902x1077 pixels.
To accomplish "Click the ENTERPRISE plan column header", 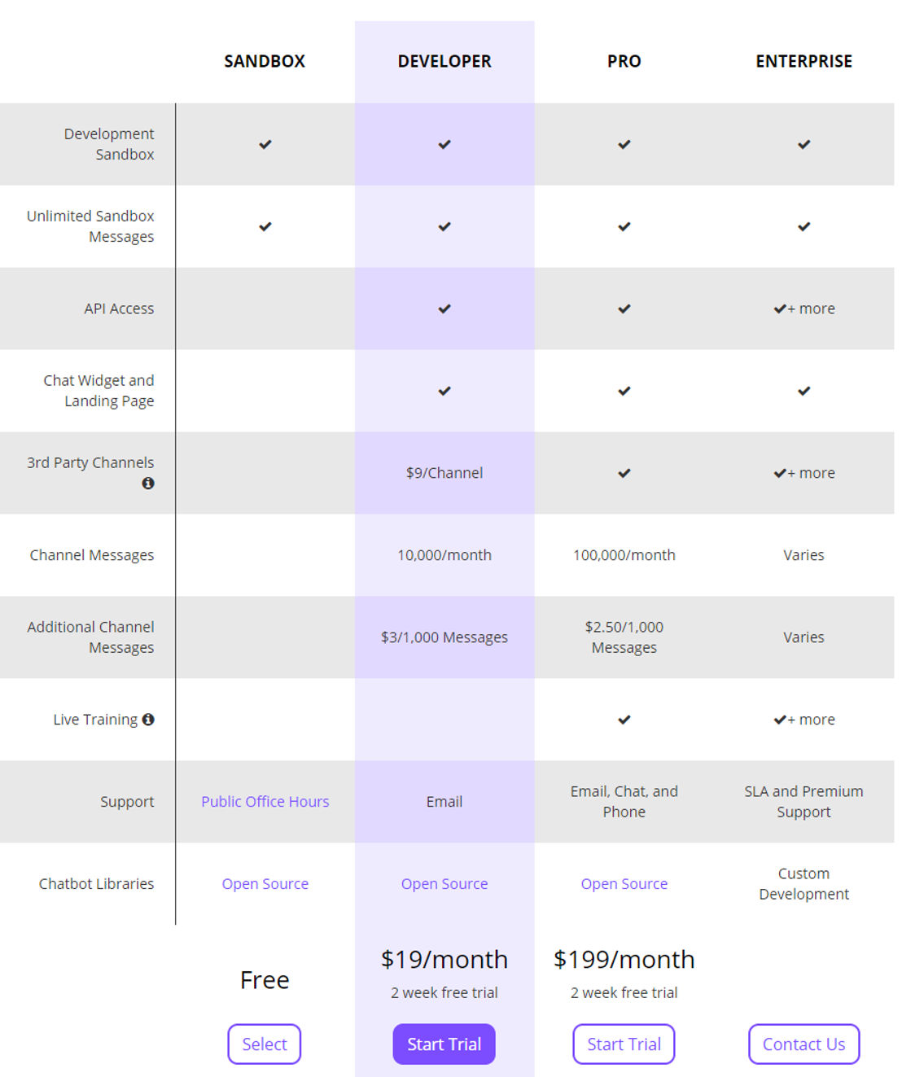I will pyautogui.click(x=804, y=61).
